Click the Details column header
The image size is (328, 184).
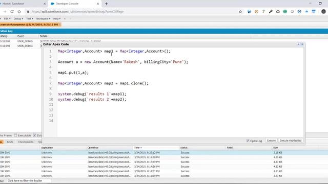[x=145, y=36]
